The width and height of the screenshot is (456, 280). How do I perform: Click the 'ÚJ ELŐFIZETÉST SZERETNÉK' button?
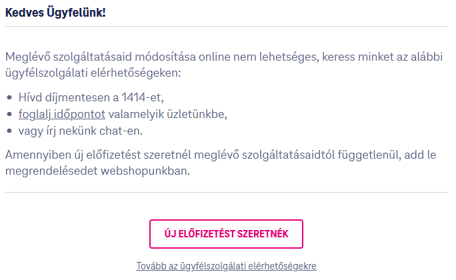[x=226, y=234]
